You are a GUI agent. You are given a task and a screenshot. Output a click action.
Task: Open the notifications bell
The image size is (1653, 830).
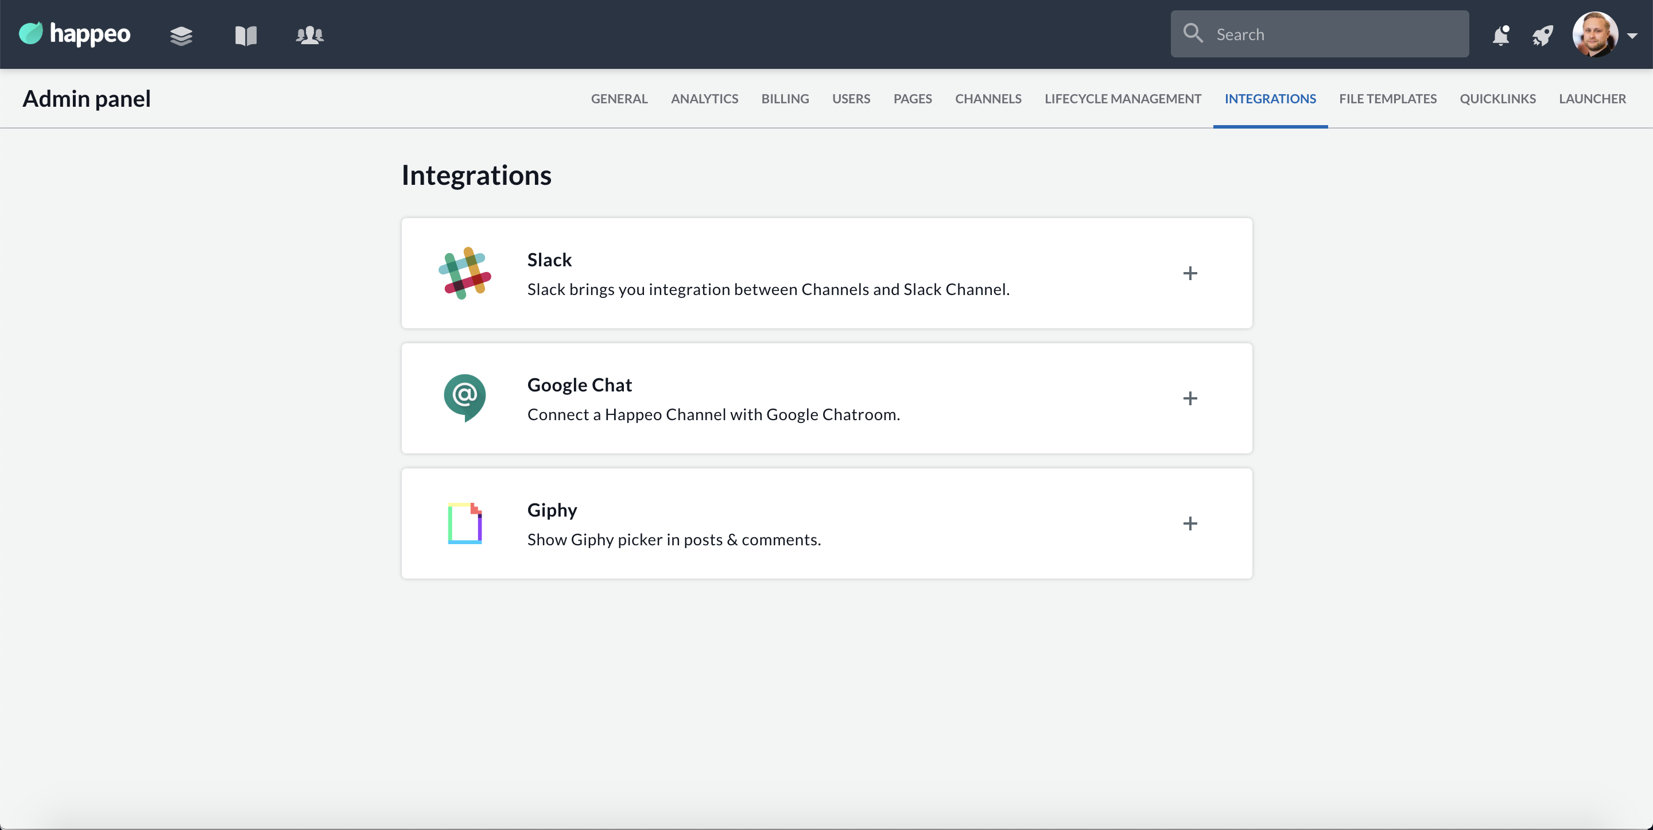click(x=1500, y=36)
